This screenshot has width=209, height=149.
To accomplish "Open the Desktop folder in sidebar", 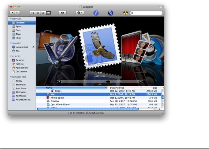I will point(22,60).
